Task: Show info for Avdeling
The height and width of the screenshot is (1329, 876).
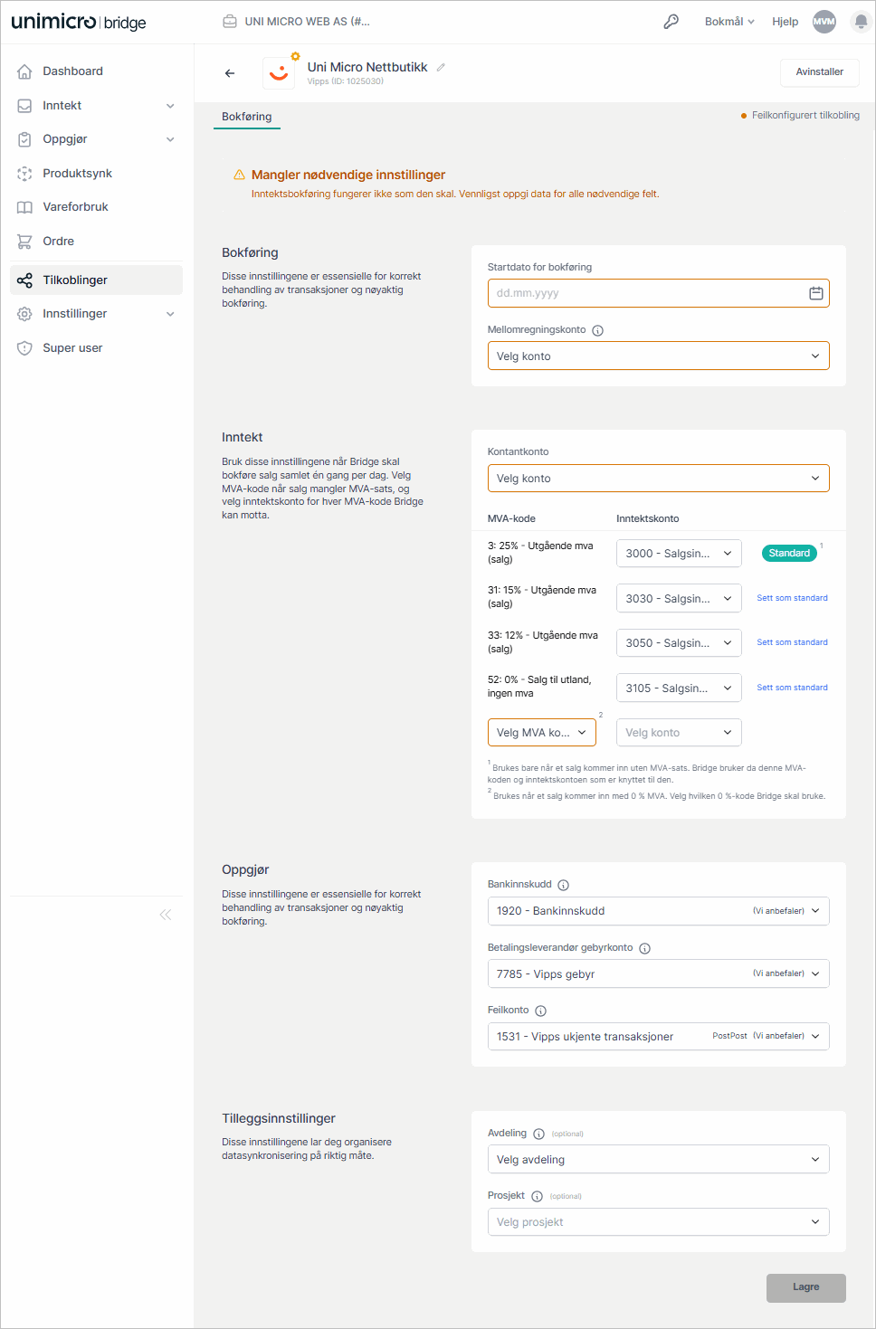Action: (538, 1134)
